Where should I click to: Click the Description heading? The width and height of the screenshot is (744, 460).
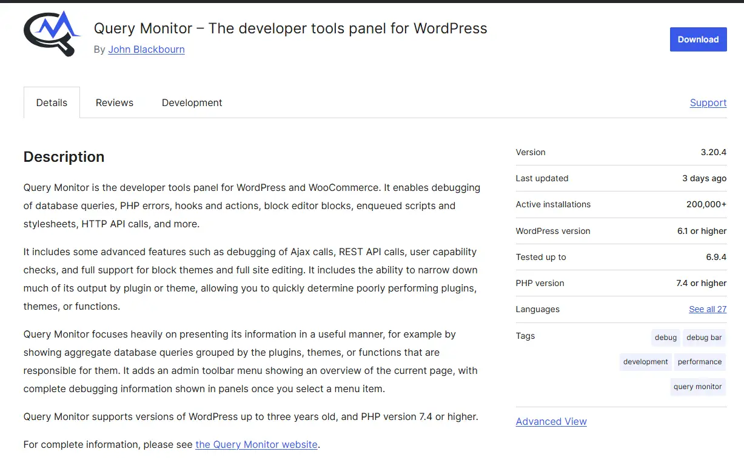point(64,157)
